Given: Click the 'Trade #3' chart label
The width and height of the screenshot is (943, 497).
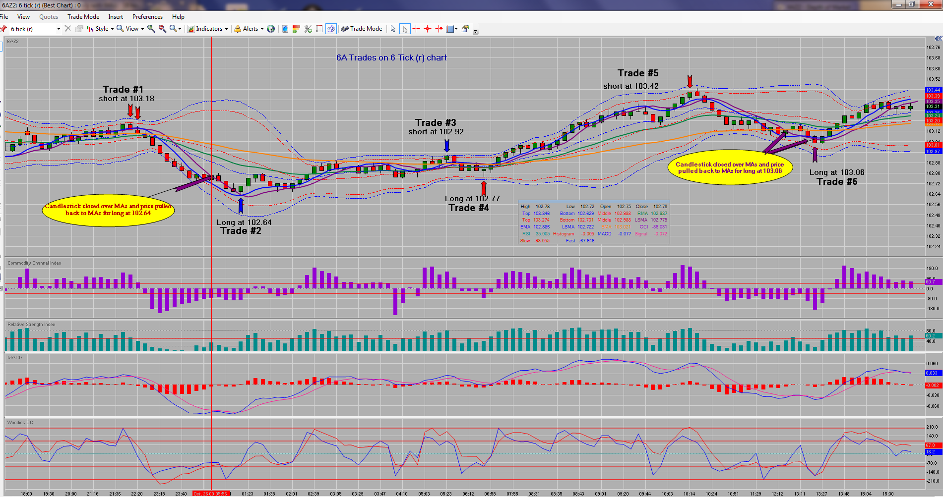Looking at the screenshot, I should [x=436, y=122].
